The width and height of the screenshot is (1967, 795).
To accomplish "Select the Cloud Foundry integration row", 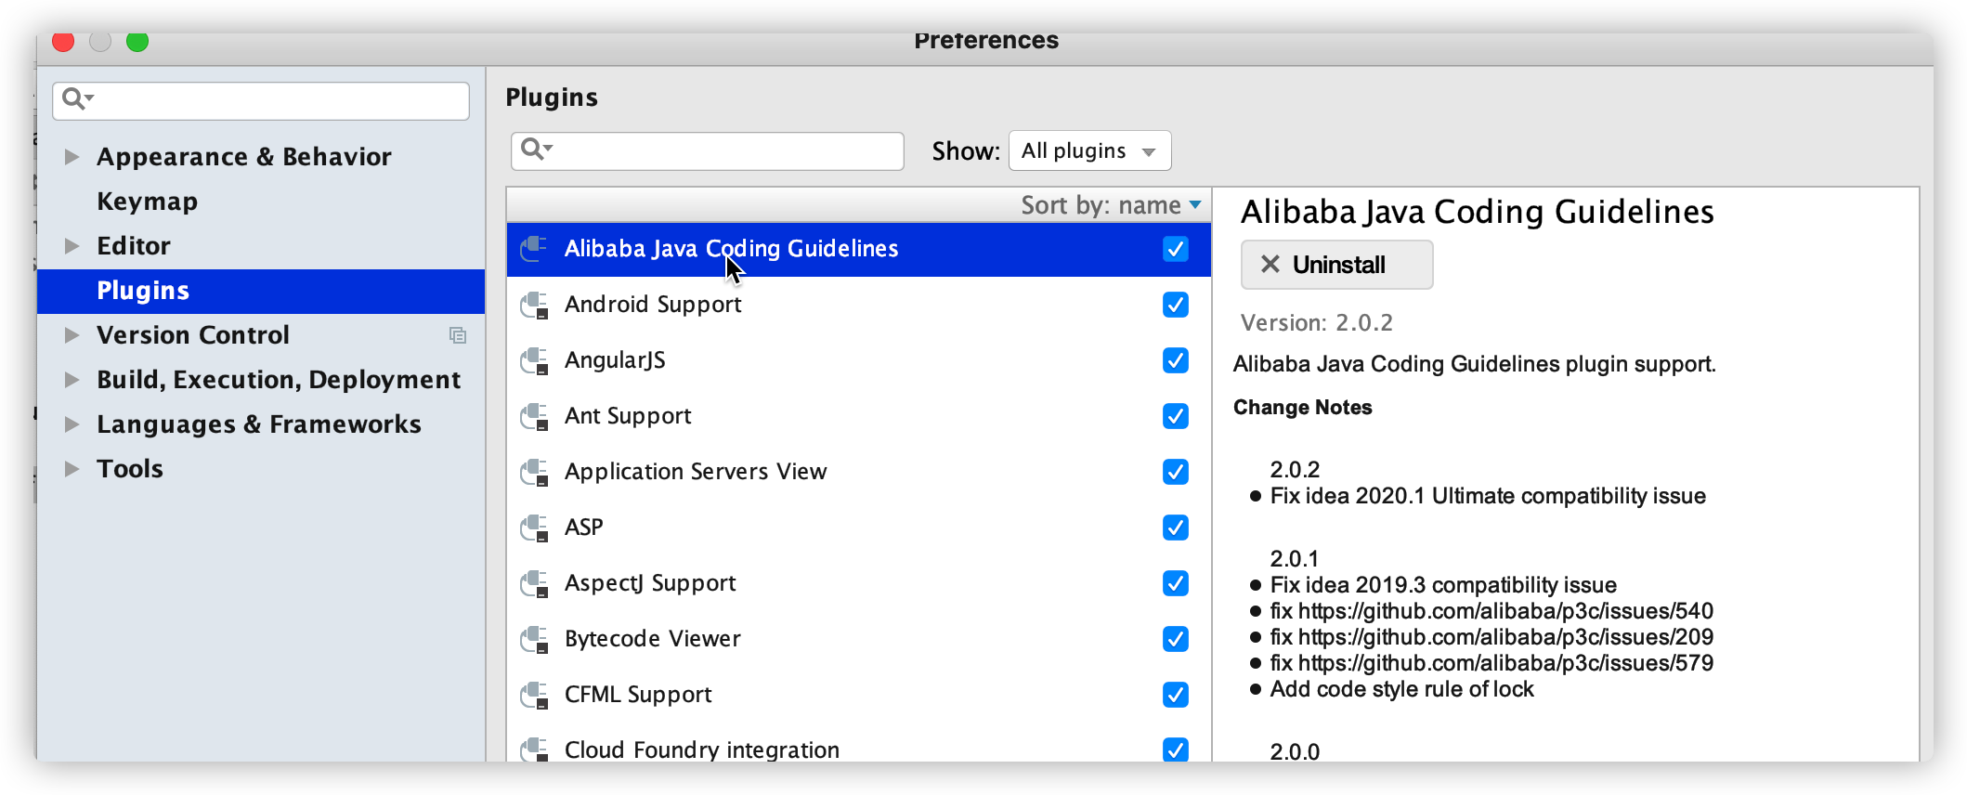I will click(x=858, y=743).
